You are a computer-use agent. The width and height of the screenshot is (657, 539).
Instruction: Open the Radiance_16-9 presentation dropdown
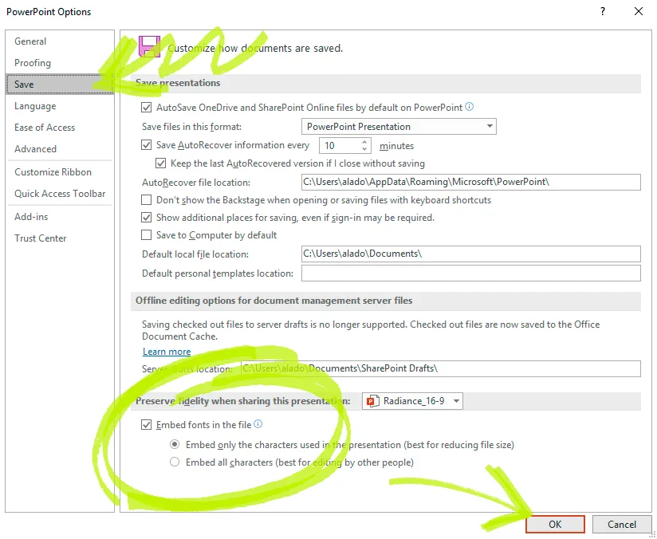pos(413,401)
